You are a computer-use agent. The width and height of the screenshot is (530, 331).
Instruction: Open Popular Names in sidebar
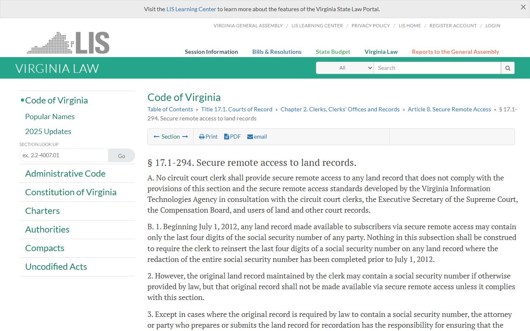50,117
